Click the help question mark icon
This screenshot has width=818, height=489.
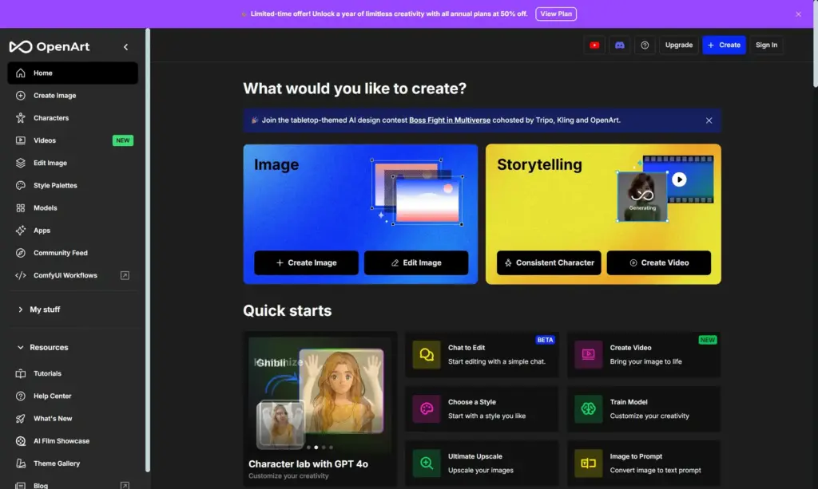tap(645, 45)
